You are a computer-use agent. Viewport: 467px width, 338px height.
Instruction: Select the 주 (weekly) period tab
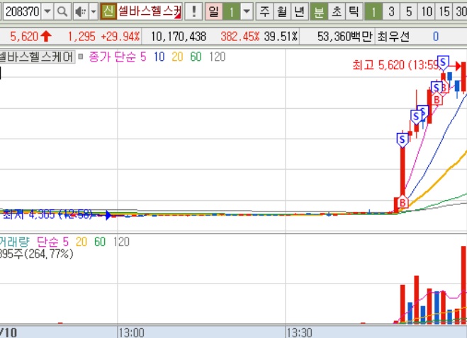pos(264,11)
